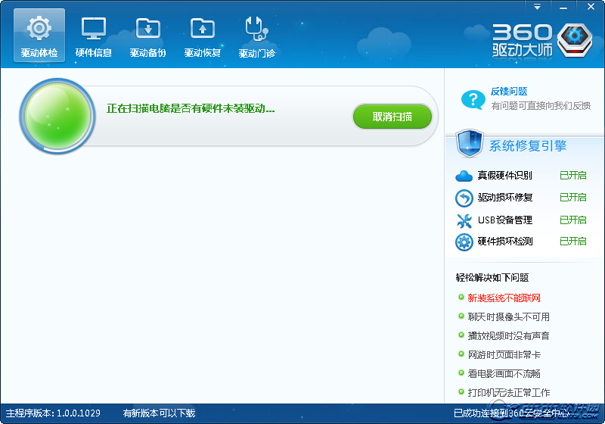Viewport: 605px width, 424px height.
Task: Open the 驱动体检 gear tab
Action: (39, 36)
